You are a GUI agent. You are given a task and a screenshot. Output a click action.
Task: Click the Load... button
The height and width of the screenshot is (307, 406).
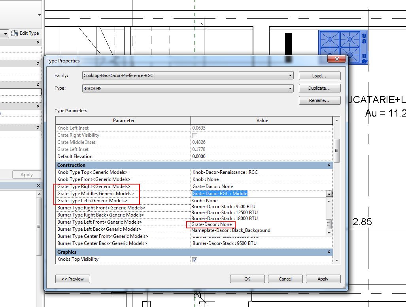(x=319, y=76)
